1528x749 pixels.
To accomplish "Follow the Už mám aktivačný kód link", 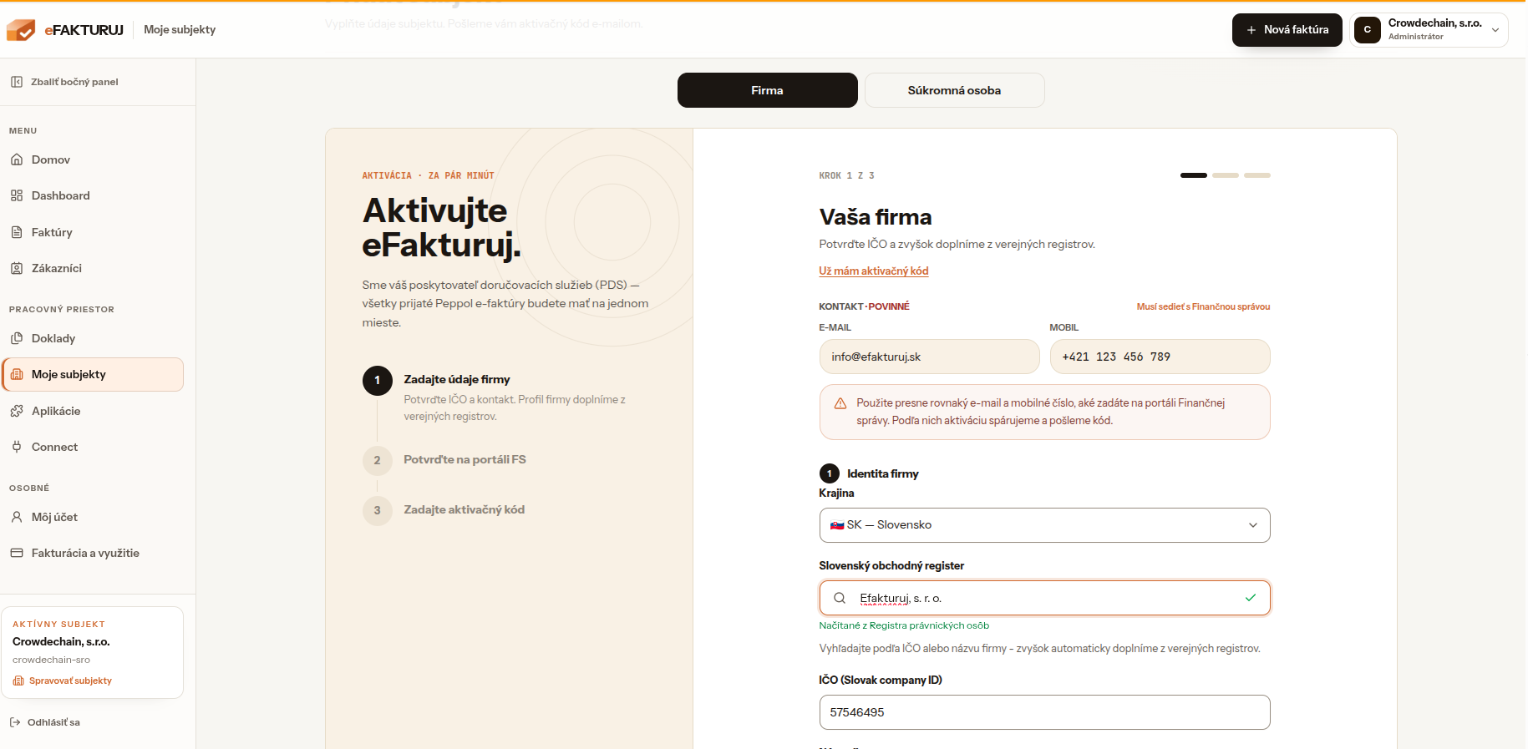I will coord(874,271).
